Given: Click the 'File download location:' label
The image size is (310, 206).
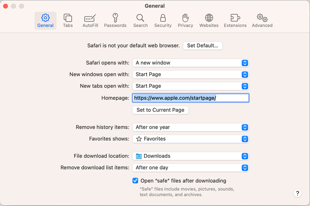Looking at the screenshot, I should 101,156.
